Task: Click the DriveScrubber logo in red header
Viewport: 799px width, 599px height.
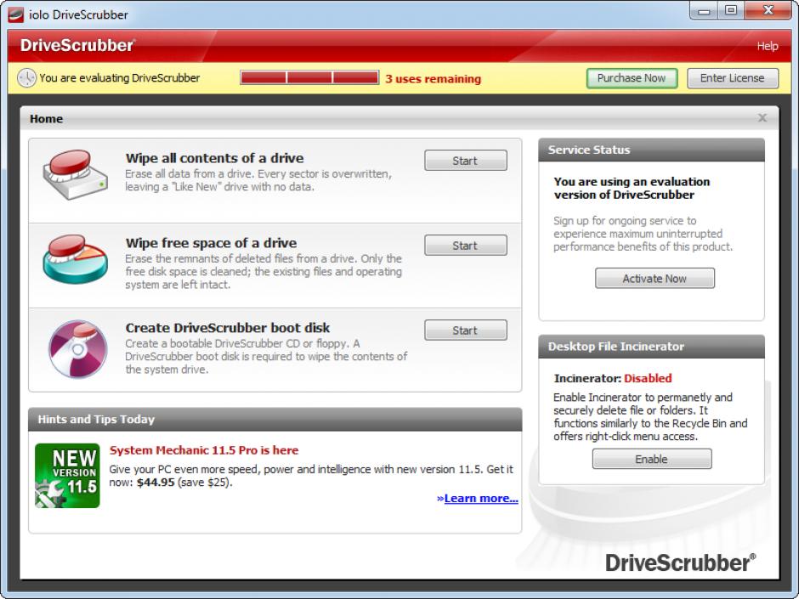Action: pos(77,45)
